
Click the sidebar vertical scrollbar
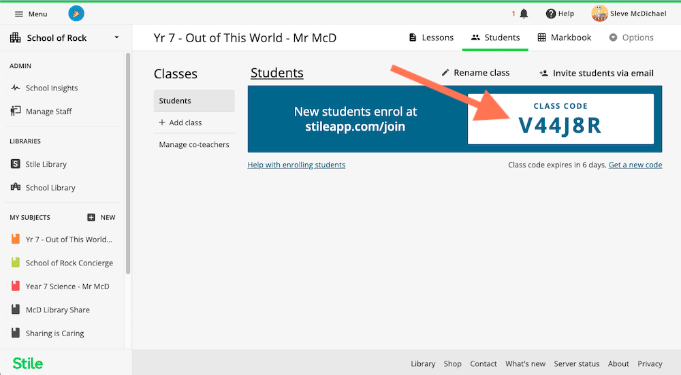(x=128, y=163)
